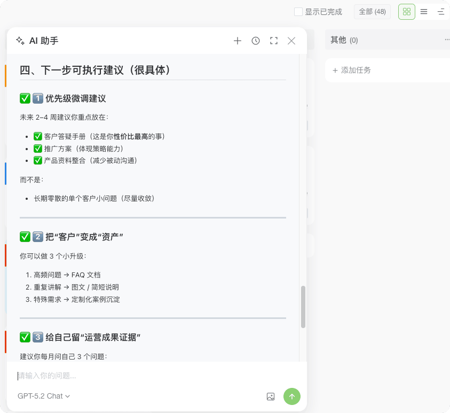Switch to board grid view
Image resolution: width=450 pixels, height=413 pixels.
tap(406, 12)
